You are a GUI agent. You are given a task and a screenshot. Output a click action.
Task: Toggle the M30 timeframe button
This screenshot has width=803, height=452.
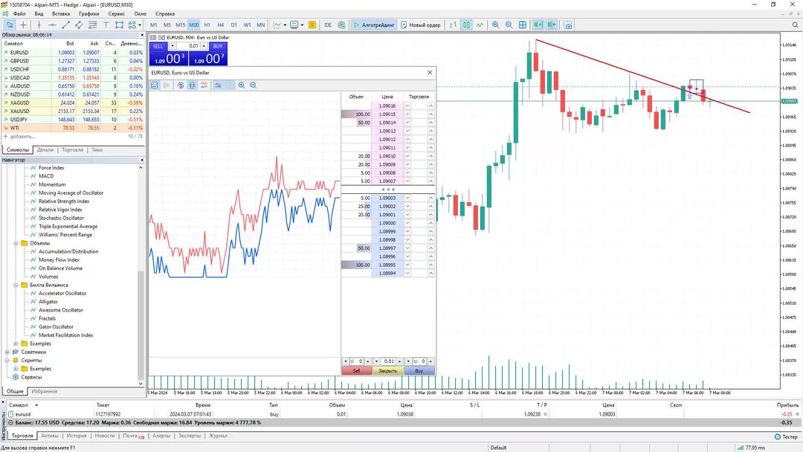pyautogui.click(x=193, y=25)
